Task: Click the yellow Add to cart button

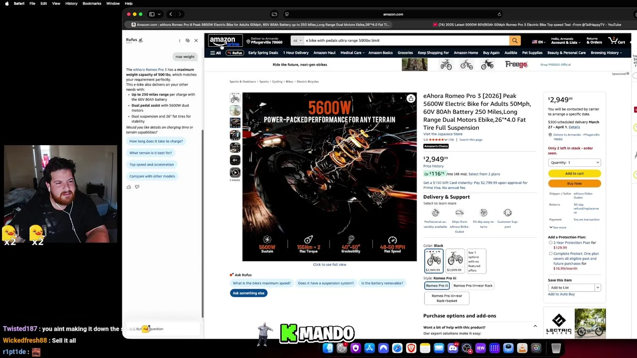Action: 574,174
